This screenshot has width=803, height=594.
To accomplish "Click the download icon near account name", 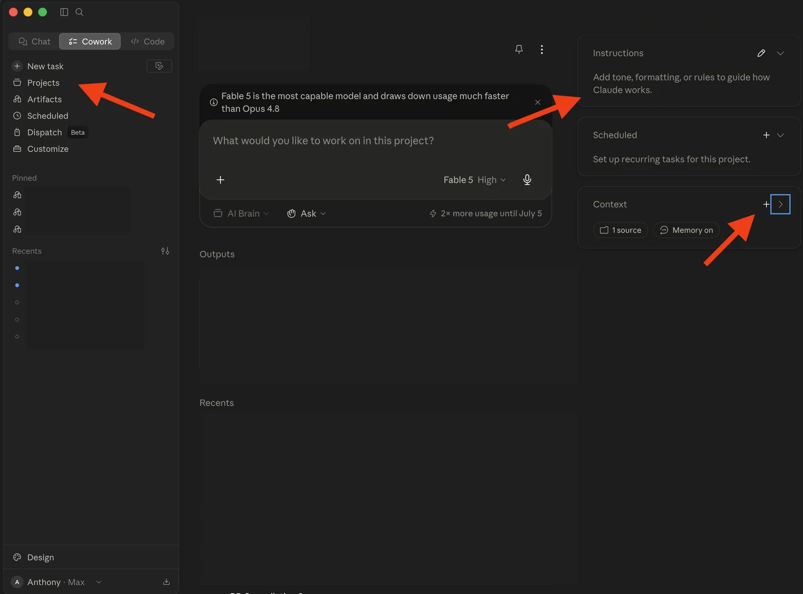I will [x=166, y=582].
